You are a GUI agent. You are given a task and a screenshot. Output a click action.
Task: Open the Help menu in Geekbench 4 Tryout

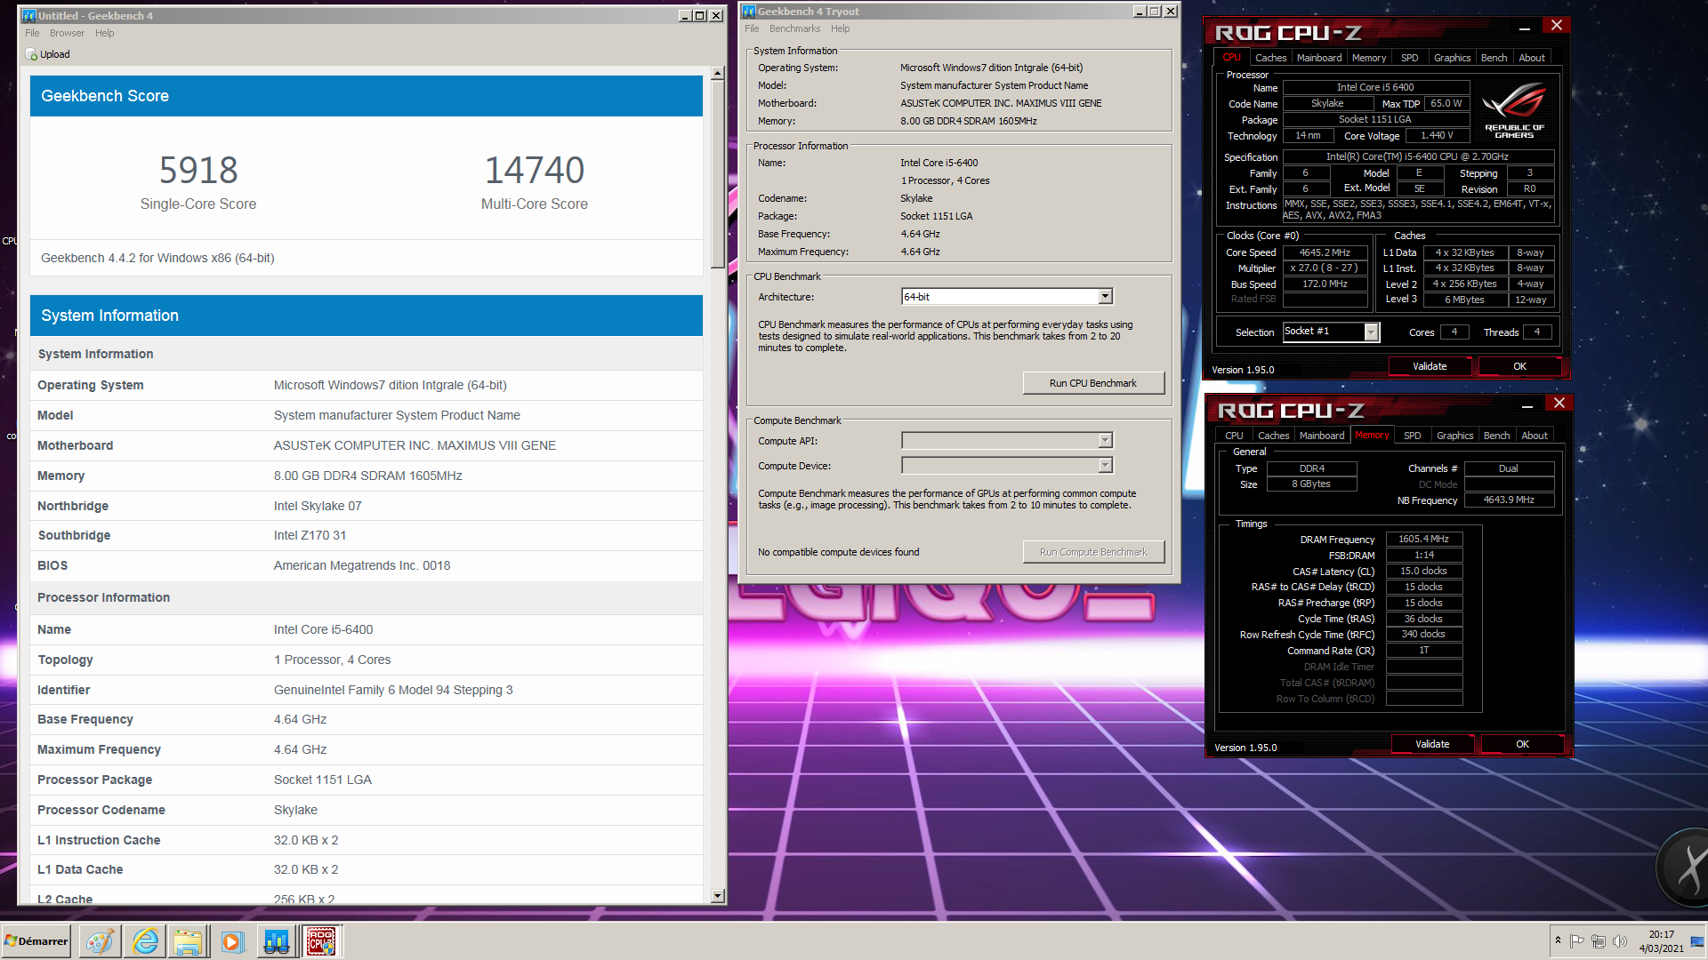pos(840,29)
